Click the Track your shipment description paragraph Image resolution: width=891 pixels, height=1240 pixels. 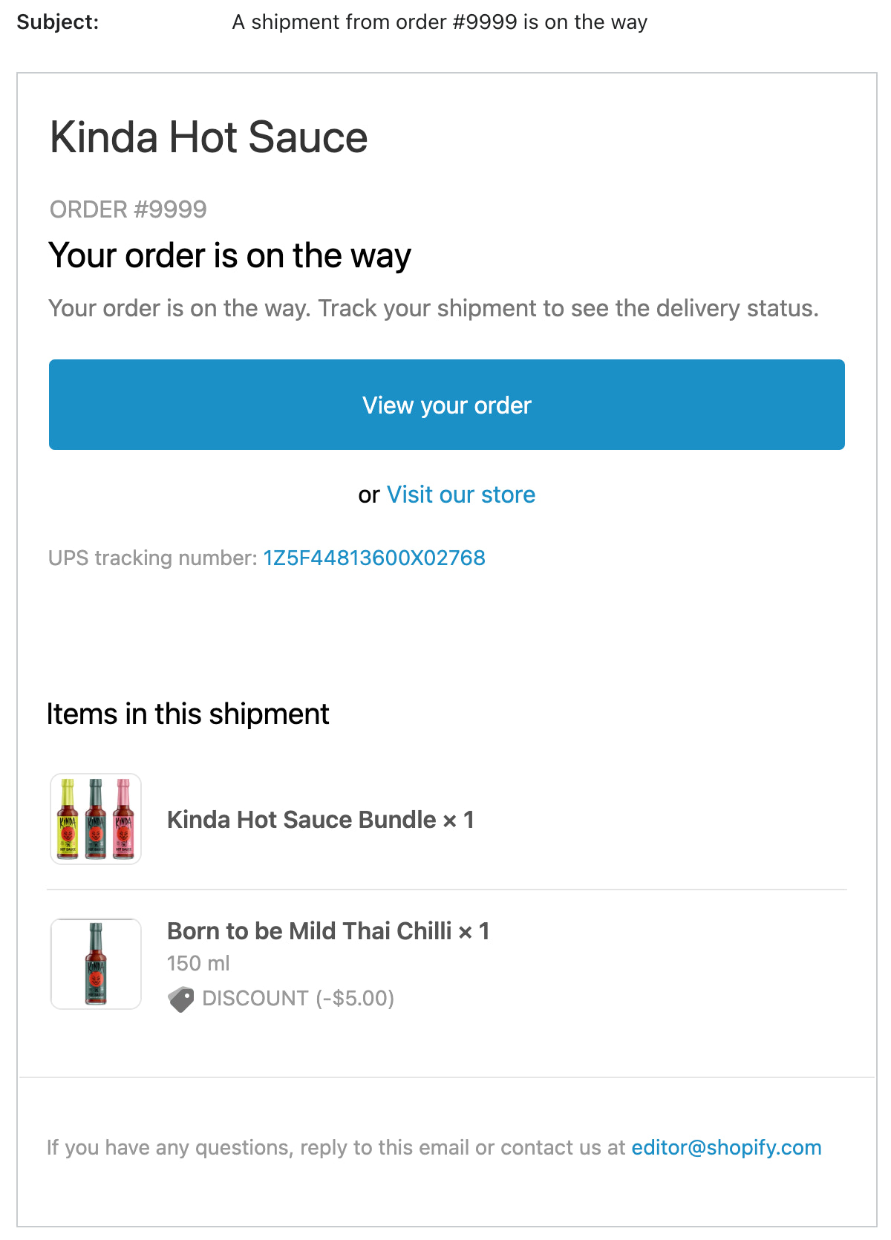[433, 308]
